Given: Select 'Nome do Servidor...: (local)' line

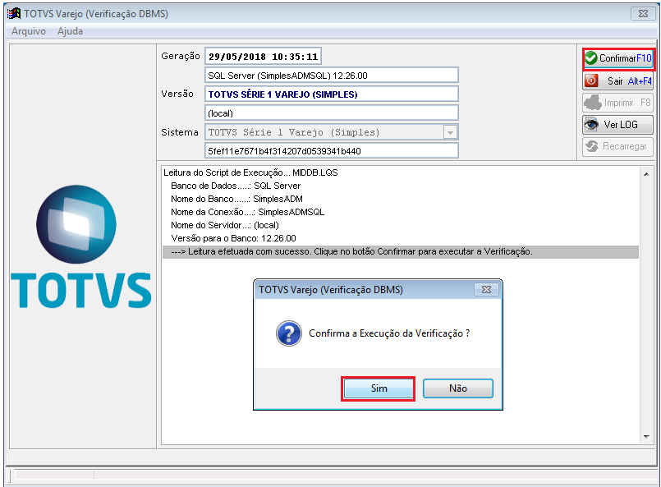Looking at the screenshot, I should (x=225, y=225).
